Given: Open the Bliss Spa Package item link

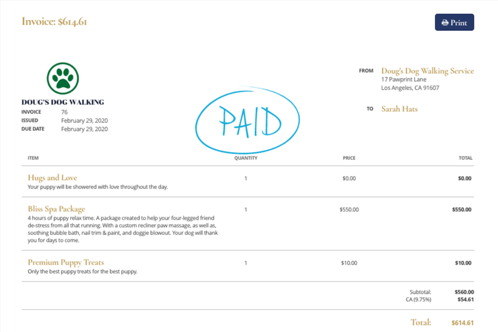Looking at the screenshot, I should click(x=56, y=209).
